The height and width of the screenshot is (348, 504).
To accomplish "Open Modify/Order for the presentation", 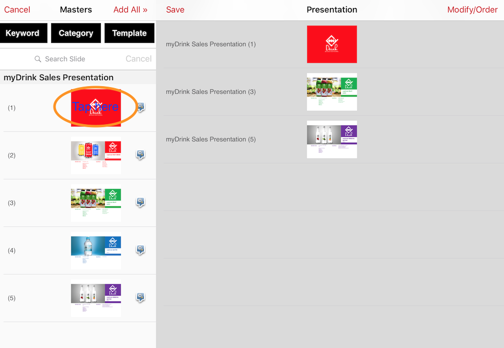I will [472, 10].
